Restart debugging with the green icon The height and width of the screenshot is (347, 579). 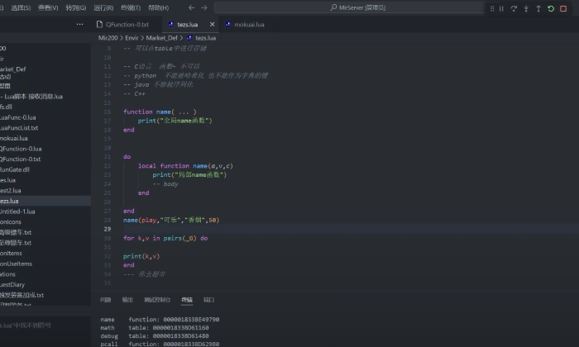(x=551, y=8)
